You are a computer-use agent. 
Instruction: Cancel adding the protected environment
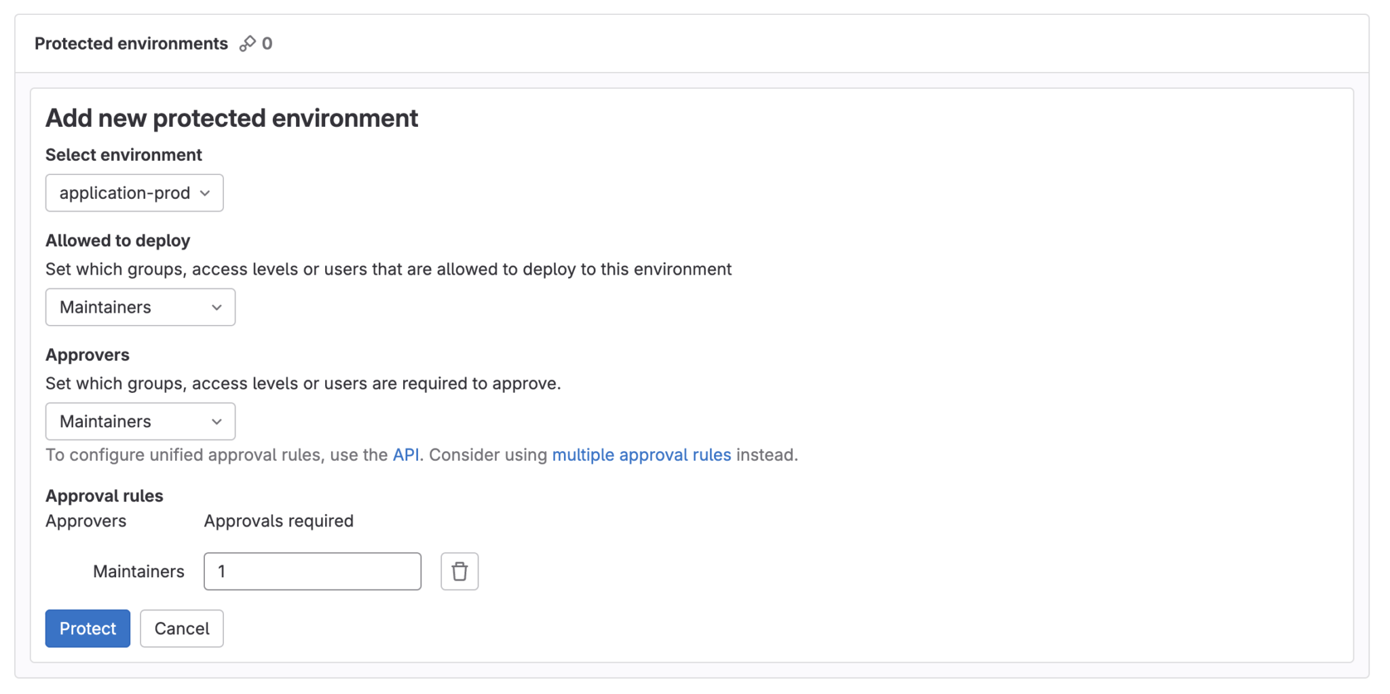coord(181,628)
